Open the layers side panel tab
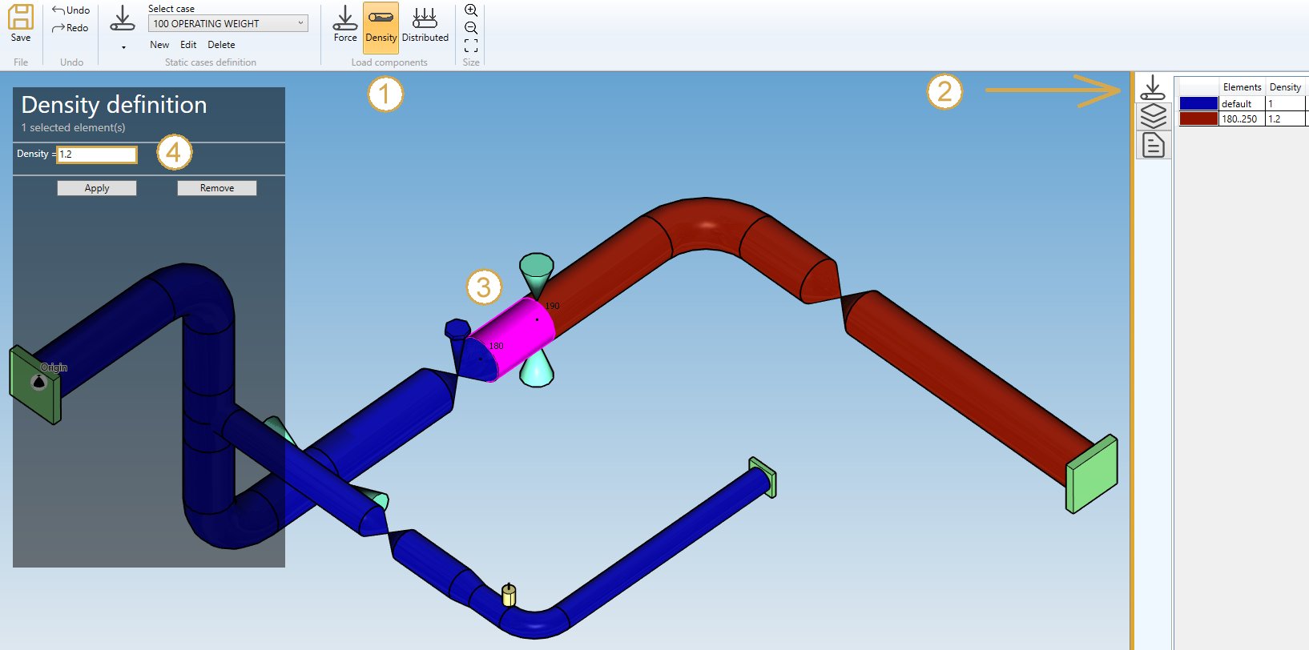Screen dimensions: 1309x650 click(x=1154, y=116)
